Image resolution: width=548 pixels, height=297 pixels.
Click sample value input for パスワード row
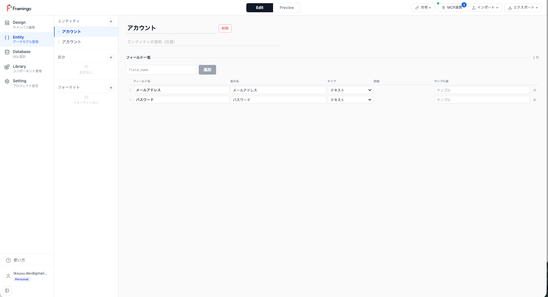(x=482, y=100)
